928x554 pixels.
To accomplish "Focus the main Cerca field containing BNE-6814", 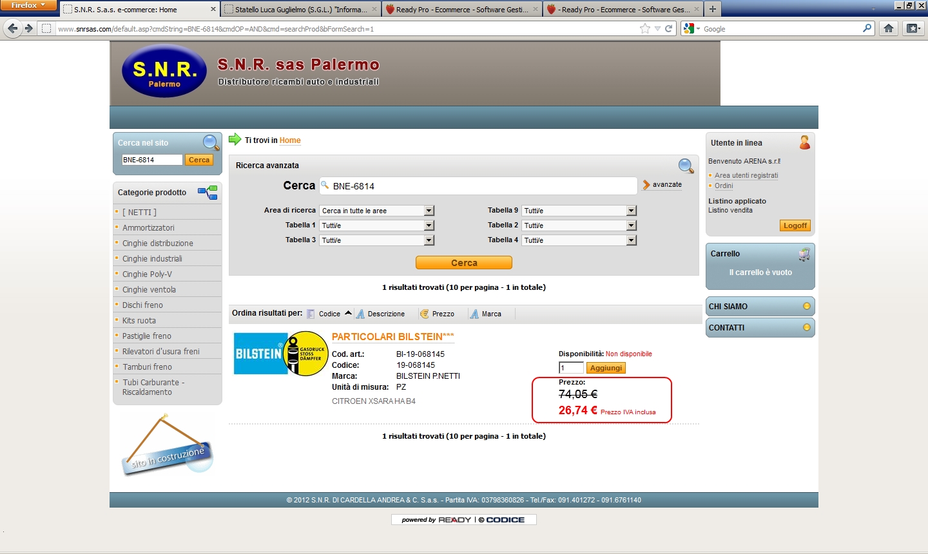I will (478, 186).
